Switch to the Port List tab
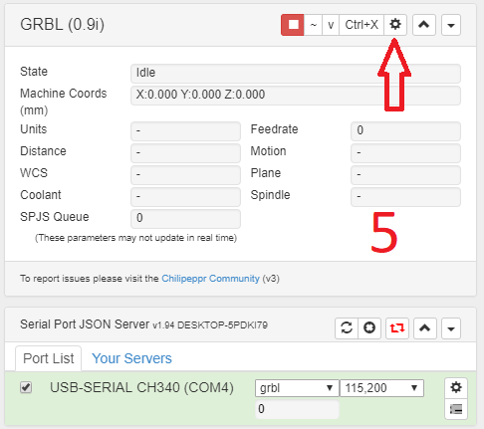Screen dimensions: 484x429 point(49,358)
